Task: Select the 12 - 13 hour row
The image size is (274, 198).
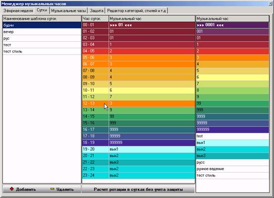Action: click(139, 103)
